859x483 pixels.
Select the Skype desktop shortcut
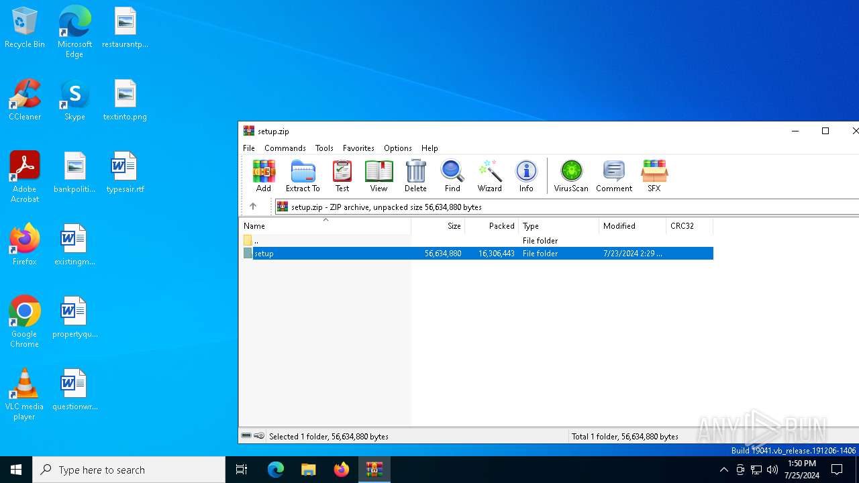pyautogui.click(x=74, y=100)
